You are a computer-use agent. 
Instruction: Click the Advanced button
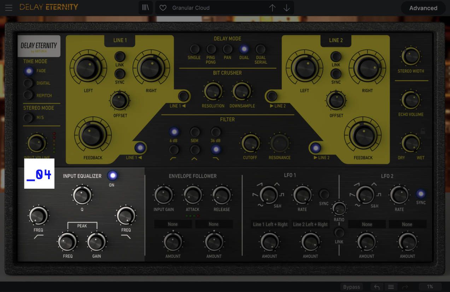click(x=423, y=8)
